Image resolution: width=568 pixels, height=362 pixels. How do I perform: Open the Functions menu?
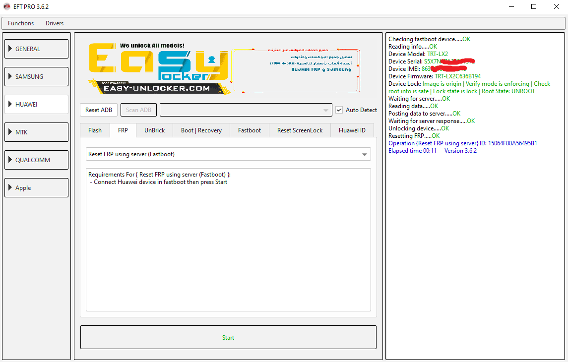coord(21,23)
